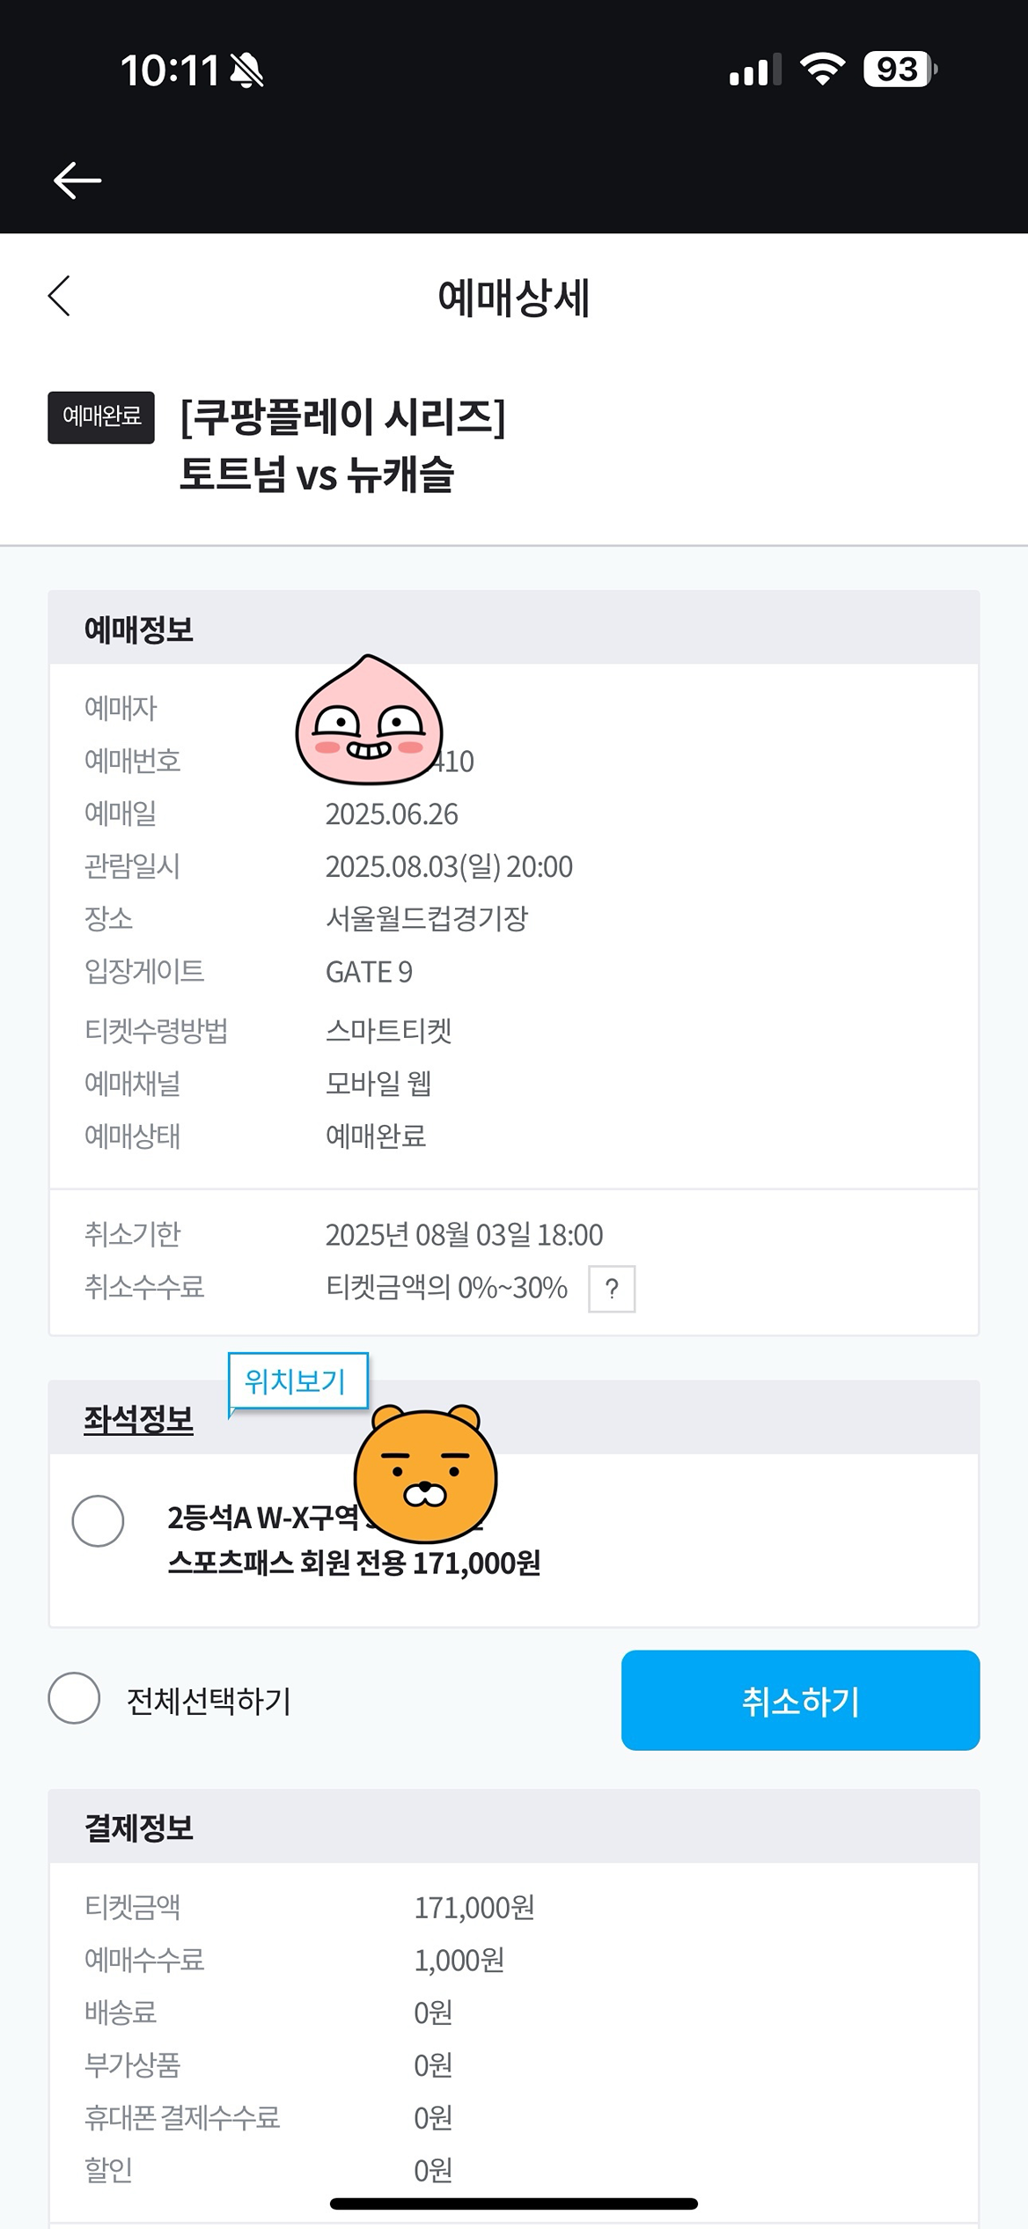Tap the Wi-Fi status icon
Viewport: 1028px width, 2229px height.
822,70
